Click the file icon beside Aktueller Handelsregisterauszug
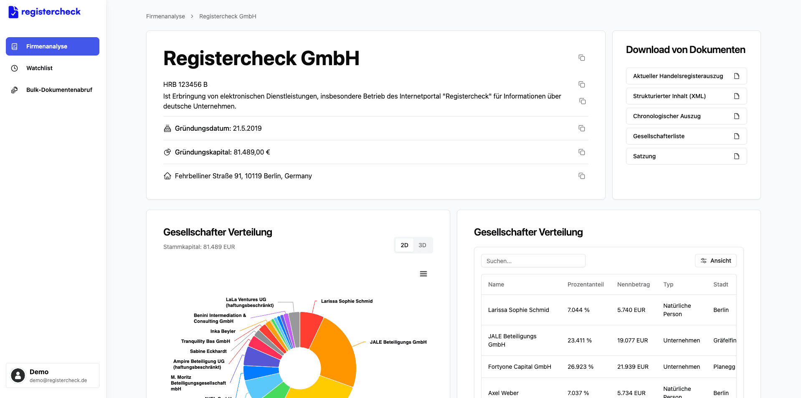 click(737, 76)
